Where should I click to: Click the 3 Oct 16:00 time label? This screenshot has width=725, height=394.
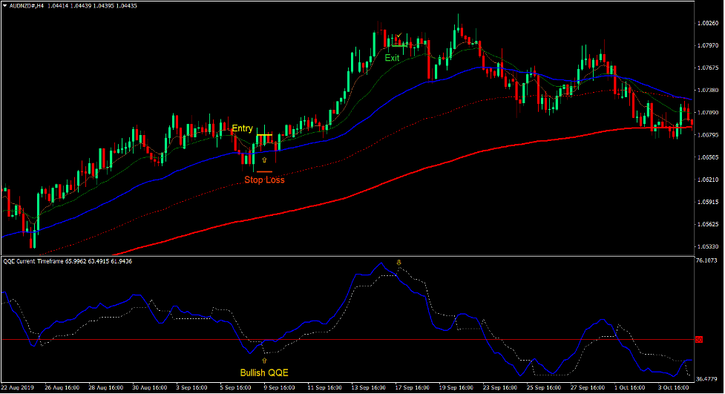[675, 387]
